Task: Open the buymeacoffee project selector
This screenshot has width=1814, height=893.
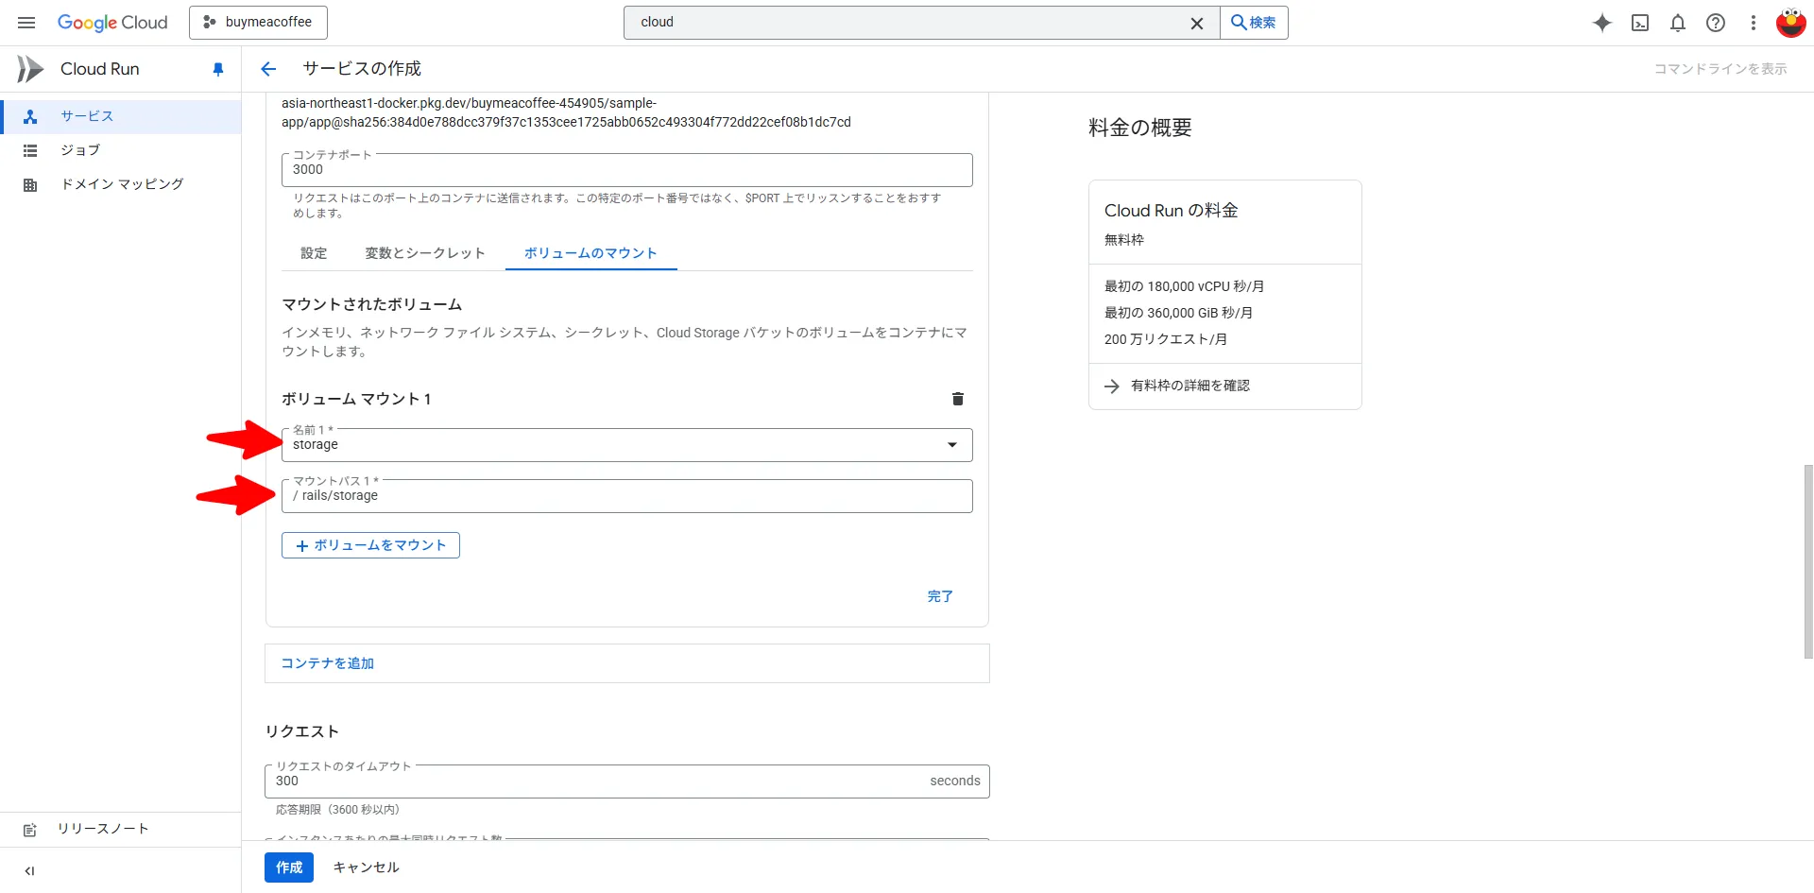Action: pos(258,23)
